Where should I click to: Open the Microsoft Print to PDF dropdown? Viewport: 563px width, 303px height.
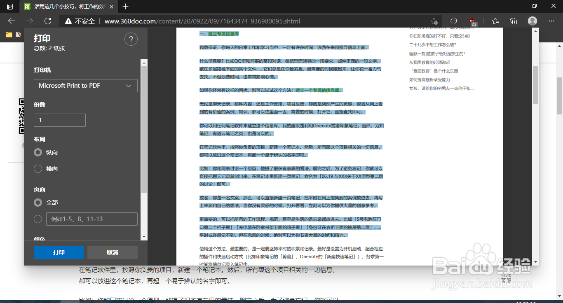pyautogui.click(x=86, y=86)
